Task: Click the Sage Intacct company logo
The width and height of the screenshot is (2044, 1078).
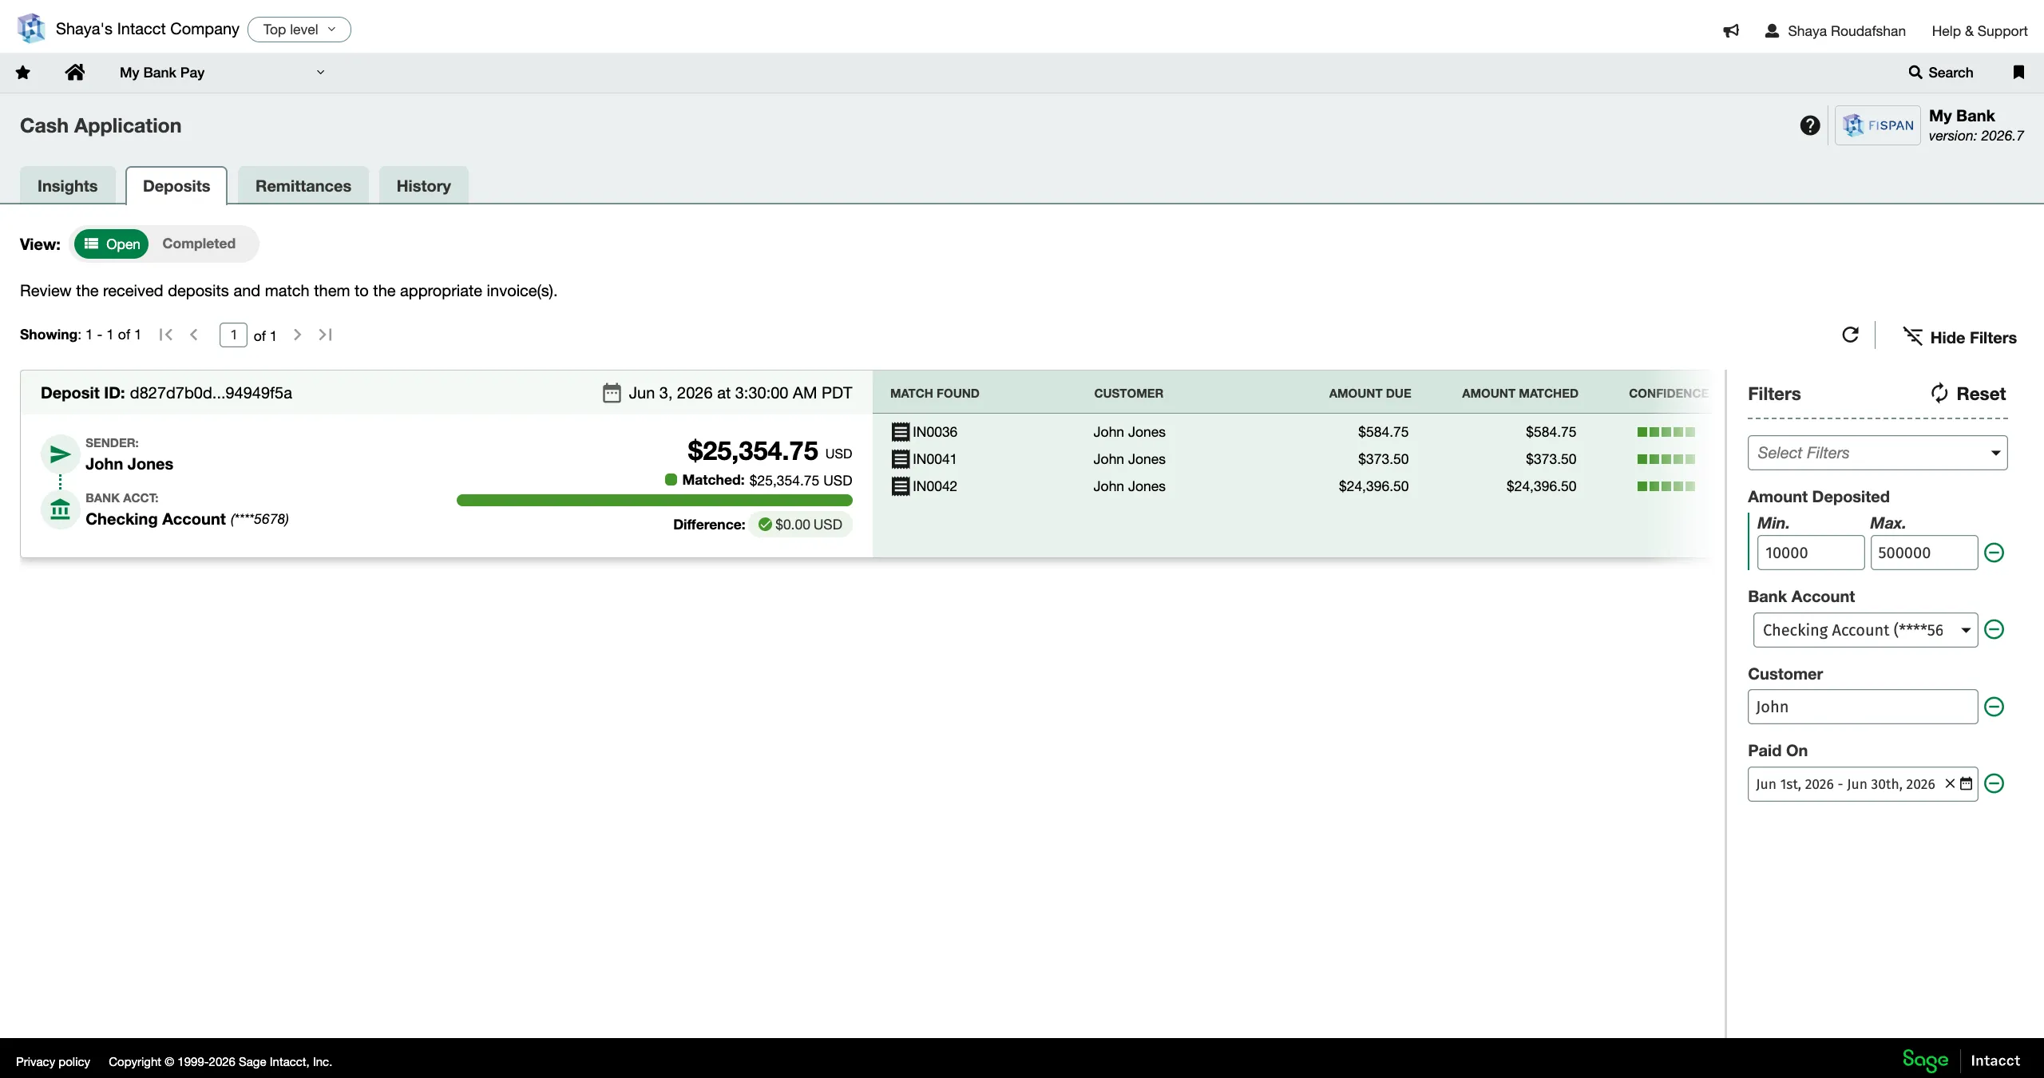Action: click(31, 29)
